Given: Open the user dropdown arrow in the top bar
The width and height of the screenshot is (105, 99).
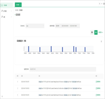Looking at the screenshot, I should [x=102, y=4].
